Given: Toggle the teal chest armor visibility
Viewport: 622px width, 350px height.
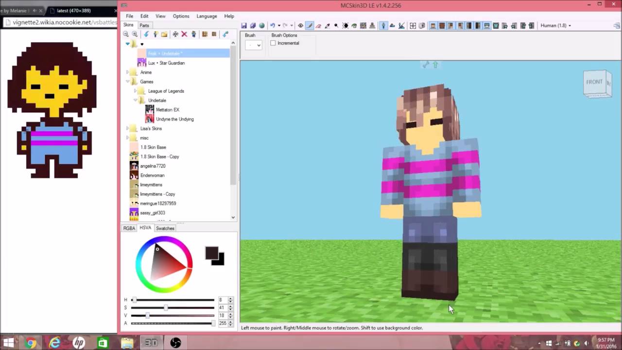Looking at the screenshot, I should click(x=496, y=25).
